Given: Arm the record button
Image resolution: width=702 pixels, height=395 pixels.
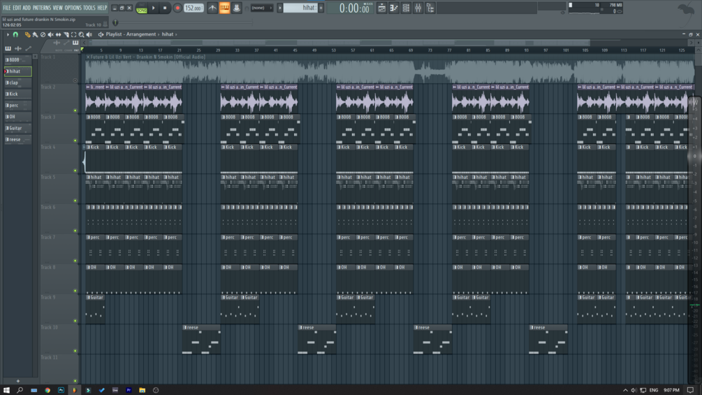Looking at the screenshot, I should [x=177, y=8].
